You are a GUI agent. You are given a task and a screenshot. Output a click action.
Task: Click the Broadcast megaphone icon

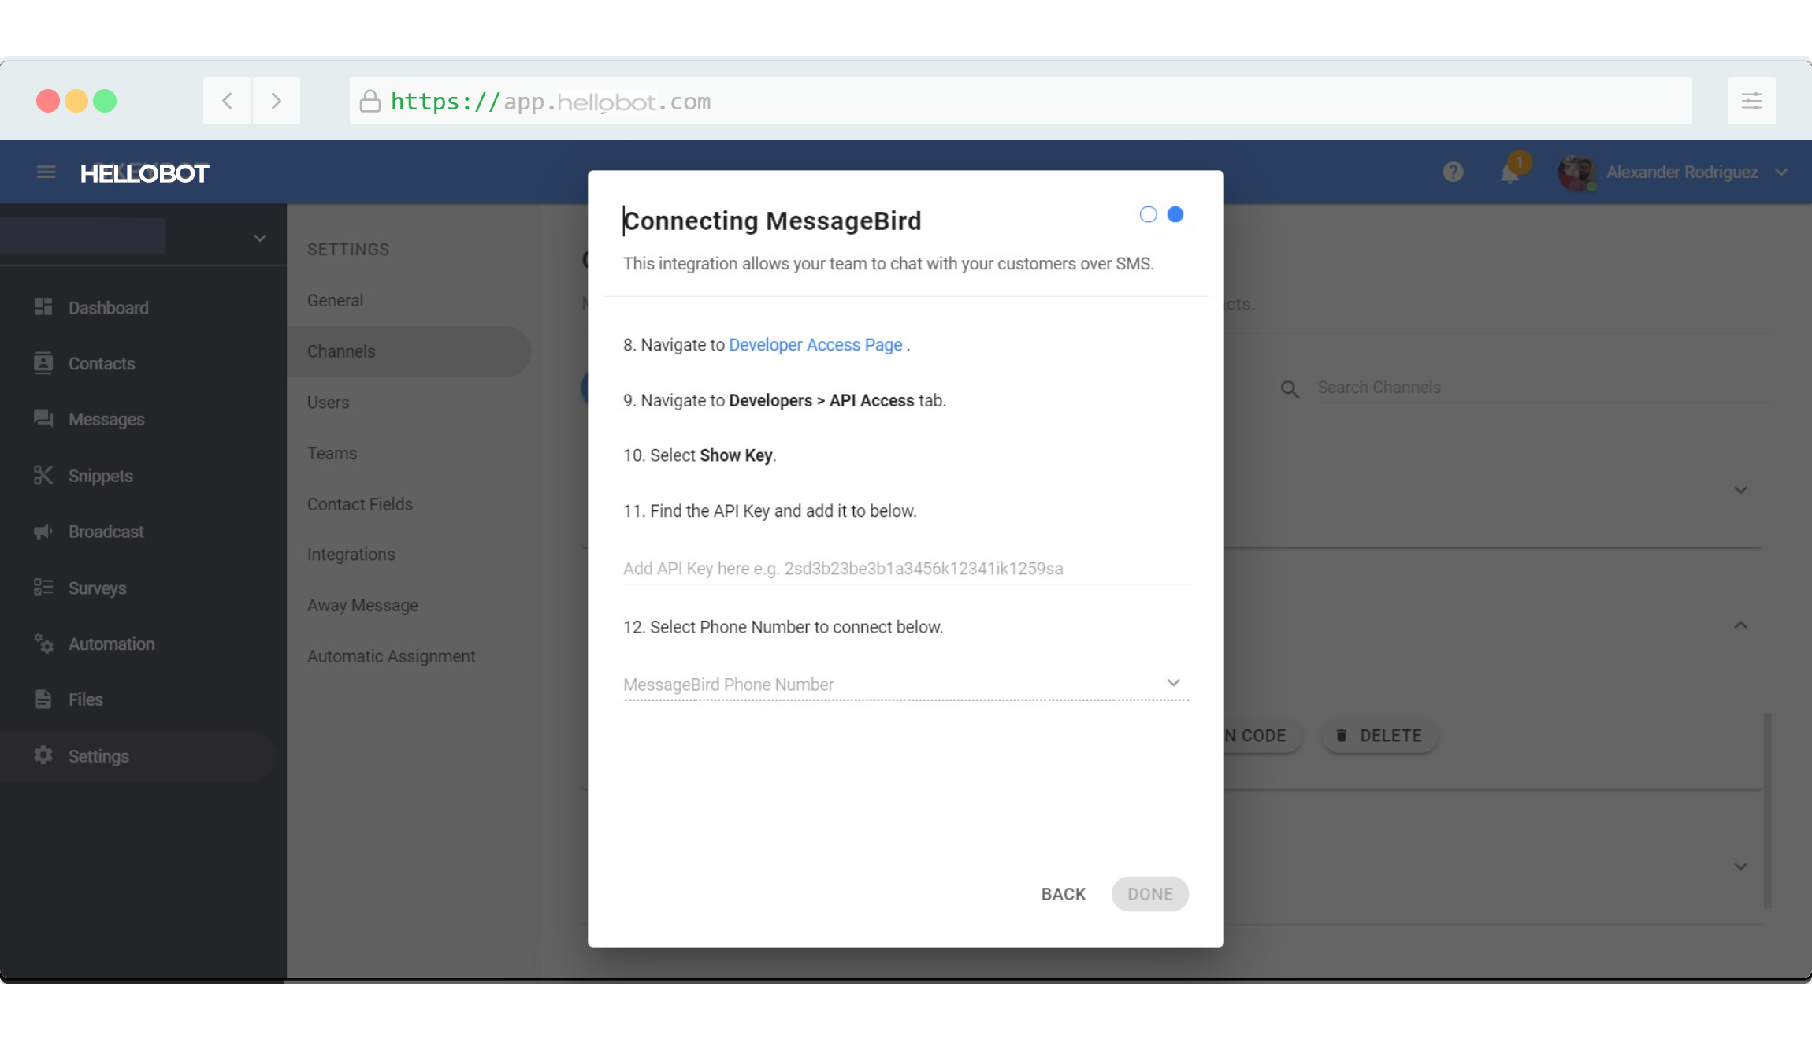[43, 532]
